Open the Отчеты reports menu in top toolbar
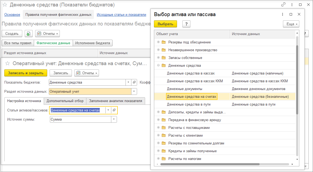This screenshot has width=313, height=172. tap(47, 33)
